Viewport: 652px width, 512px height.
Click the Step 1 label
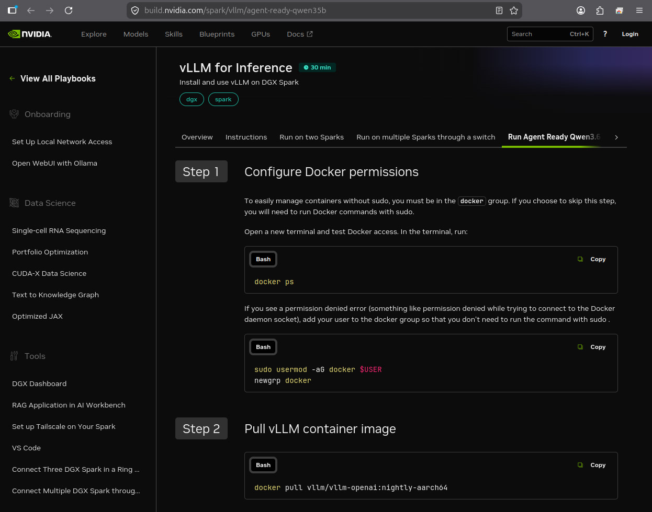pyautogui.click(x=201, y=171)
